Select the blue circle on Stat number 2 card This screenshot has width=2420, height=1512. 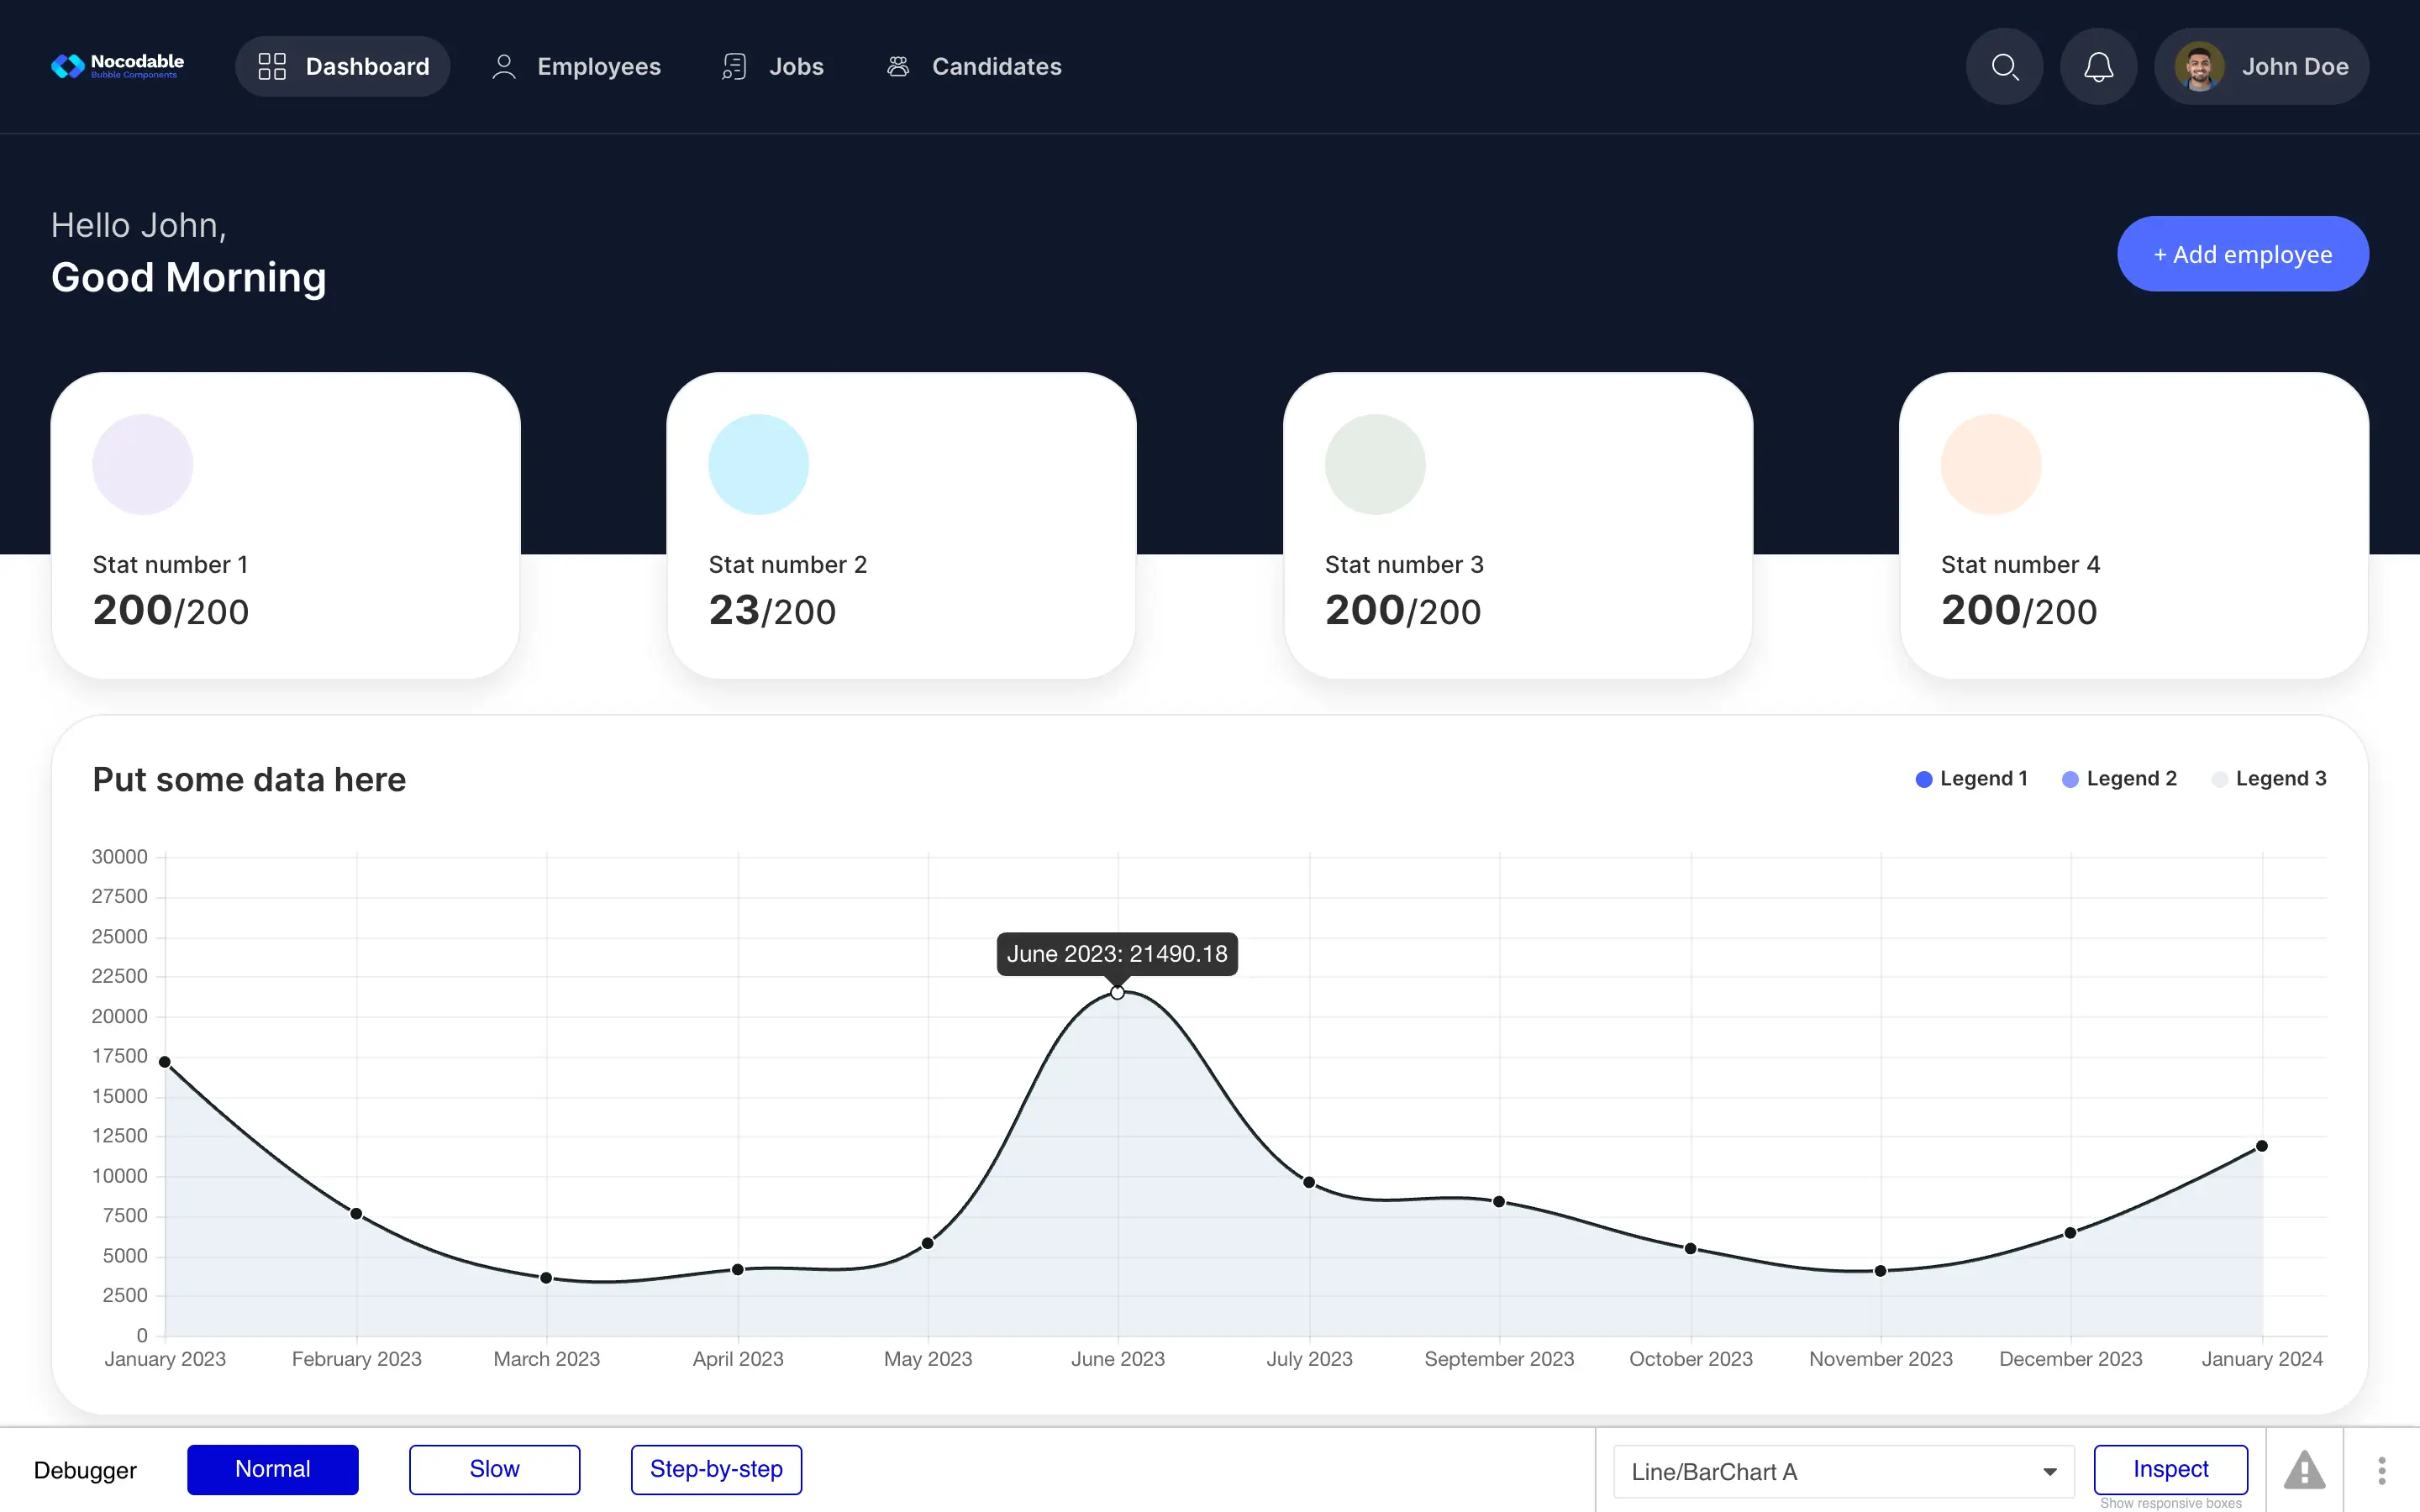pos(758,463)
